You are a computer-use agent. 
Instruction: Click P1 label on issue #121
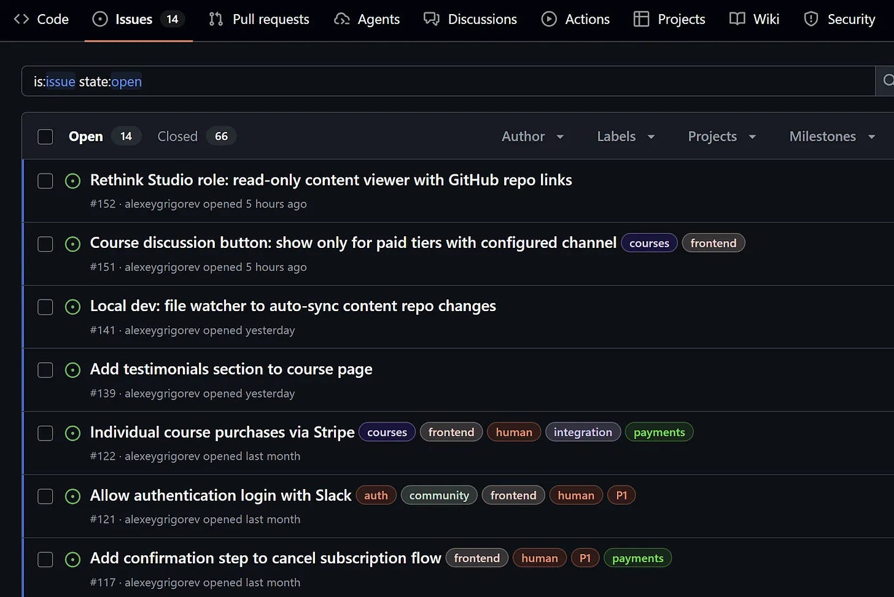pos(621,495)
